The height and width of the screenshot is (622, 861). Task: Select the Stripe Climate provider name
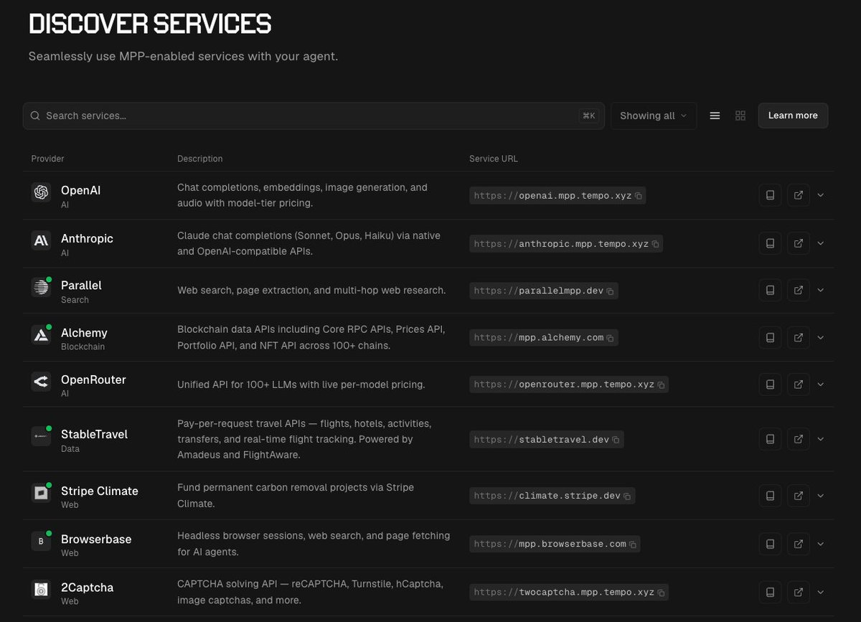point(100,491)
